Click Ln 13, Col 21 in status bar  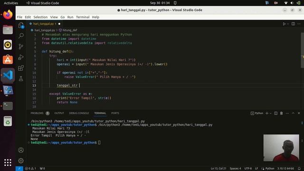pos(218,169)
